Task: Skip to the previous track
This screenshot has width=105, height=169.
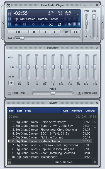Action: (45, 32)
